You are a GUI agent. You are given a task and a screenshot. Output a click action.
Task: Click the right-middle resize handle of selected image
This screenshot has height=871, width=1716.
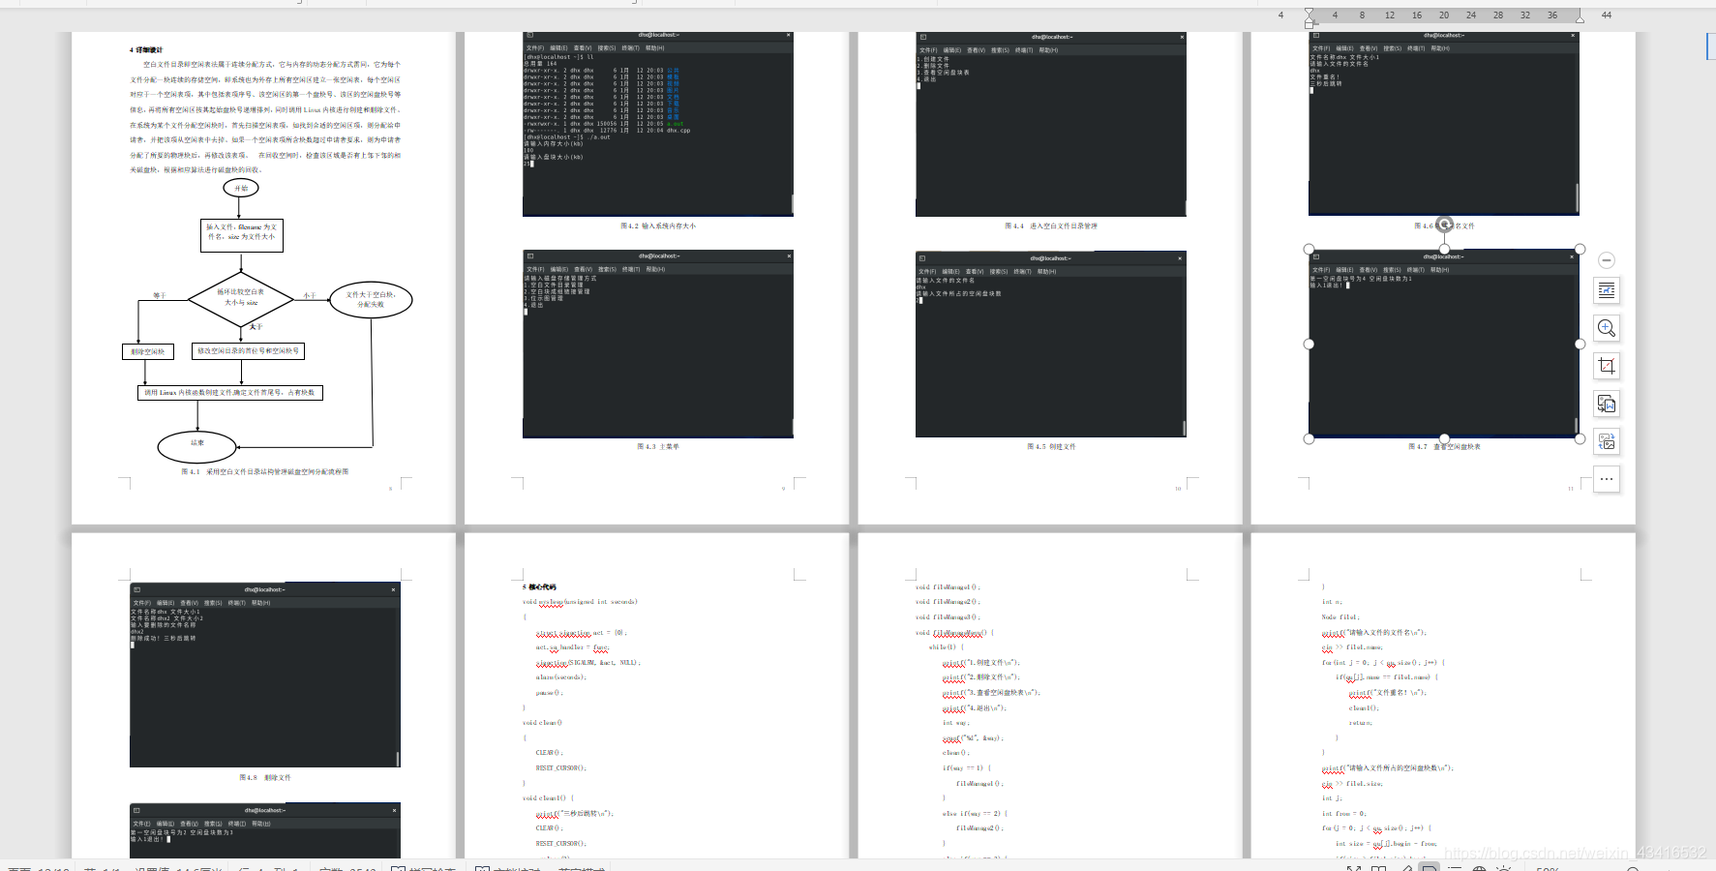(1580, 344)
